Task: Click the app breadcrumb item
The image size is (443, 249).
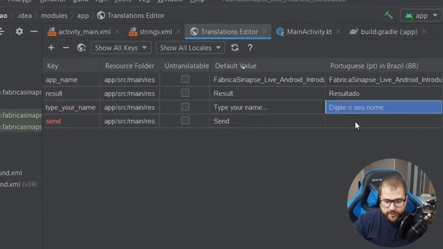Action: click(83, 15)
